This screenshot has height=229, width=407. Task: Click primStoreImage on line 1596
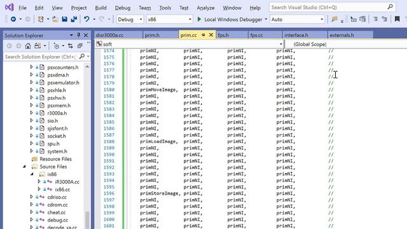pyautogui.click(x=159, y=193)
